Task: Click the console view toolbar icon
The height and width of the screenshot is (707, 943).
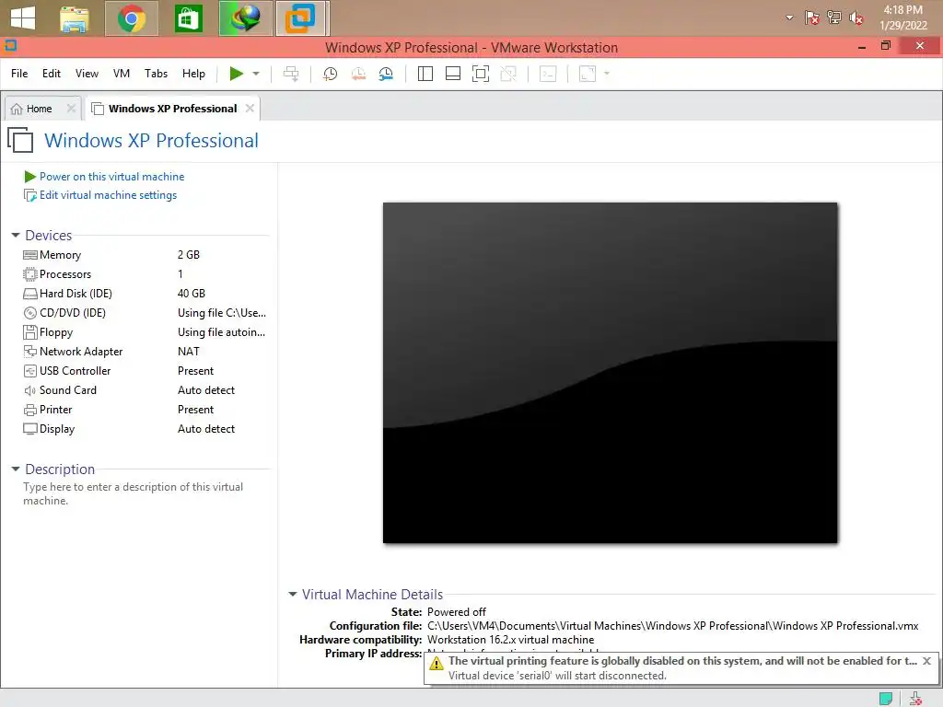Action: point(548,74)
